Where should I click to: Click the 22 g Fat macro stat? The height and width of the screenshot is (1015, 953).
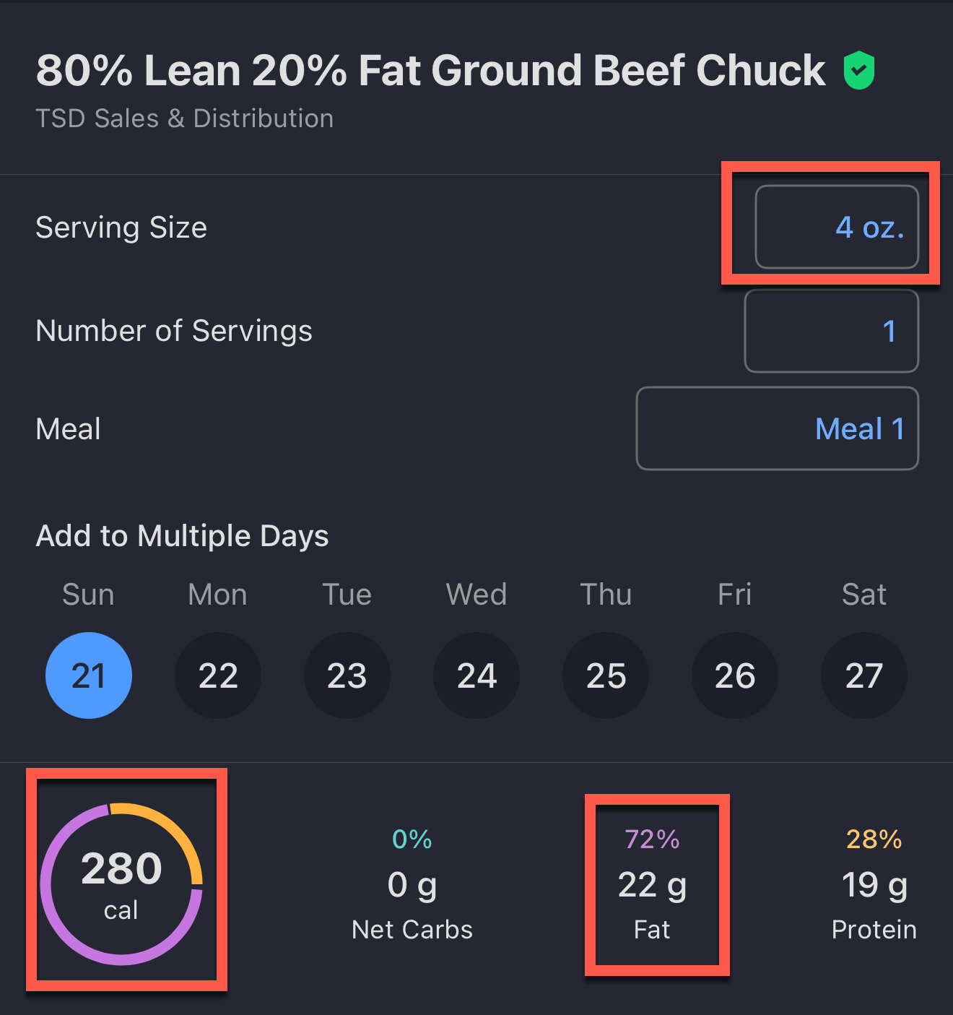click(x=652, y=886)
